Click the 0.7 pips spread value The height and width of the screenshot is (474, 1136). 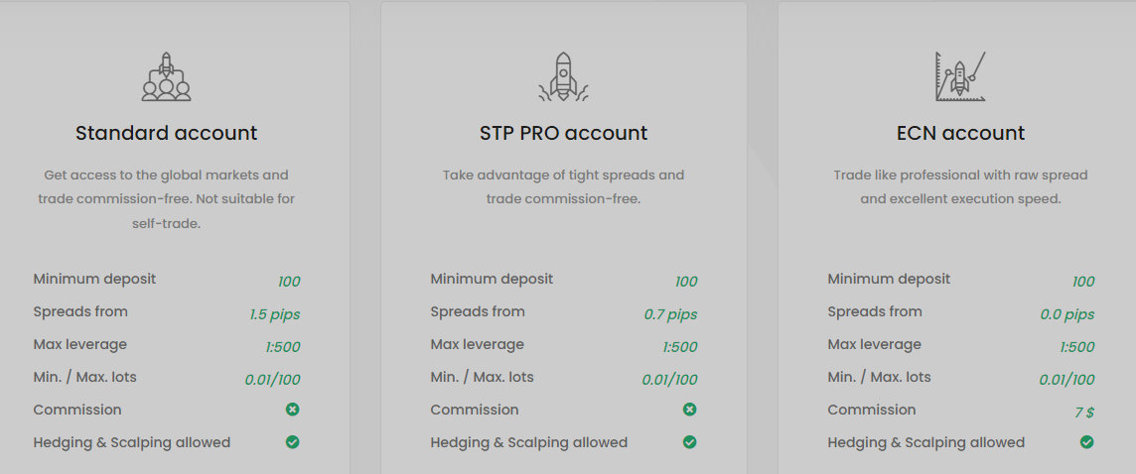tap(671, 314)
